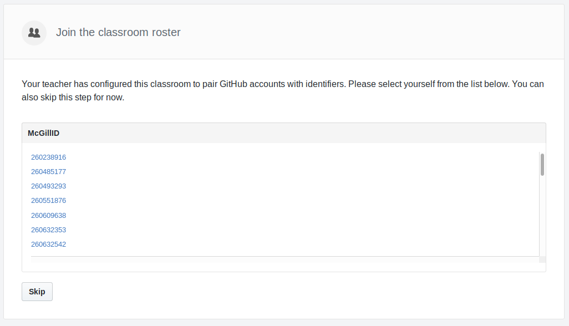Pick identifier 260551876
569x326 pixels.
pos(49,201)
